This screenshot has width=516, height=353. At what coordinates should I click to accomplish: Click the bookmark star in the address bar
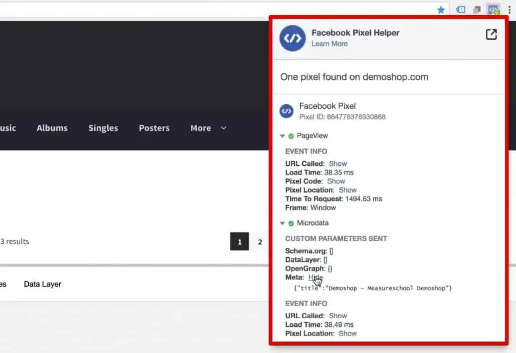pyautogui.click(x=441, y=9)
